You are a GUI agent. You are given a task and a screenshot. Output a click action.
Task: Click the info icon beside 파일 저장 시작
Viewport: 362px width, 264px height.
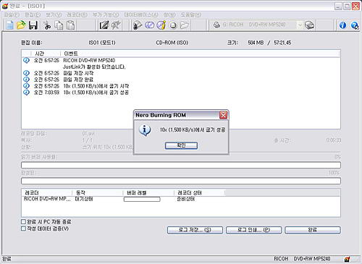click(26, 73)
